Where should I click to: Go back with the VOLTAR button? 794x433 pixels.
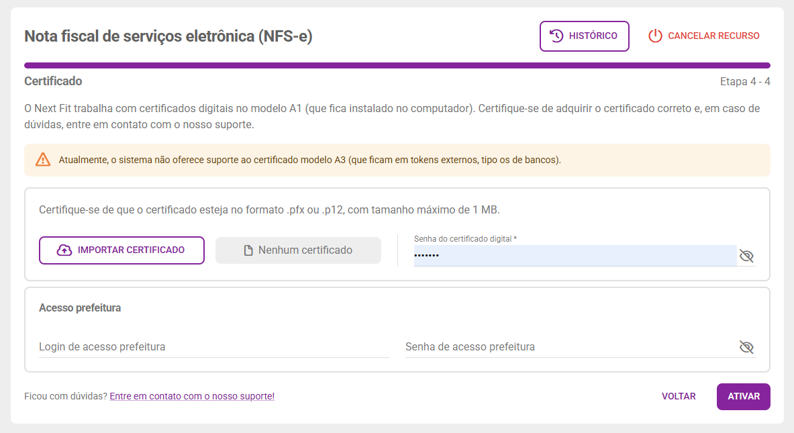pyautogui.click(x=679, y=396)
